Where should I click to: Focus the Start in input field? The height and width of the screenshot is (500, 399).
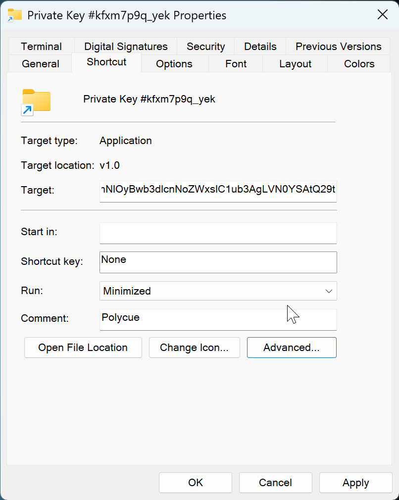pos(218,233)
